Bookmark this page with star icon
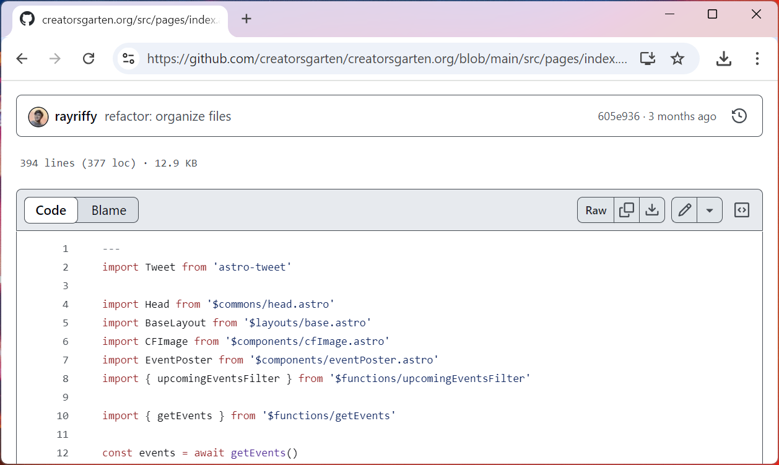779x465 pixels. click(677, 58)
